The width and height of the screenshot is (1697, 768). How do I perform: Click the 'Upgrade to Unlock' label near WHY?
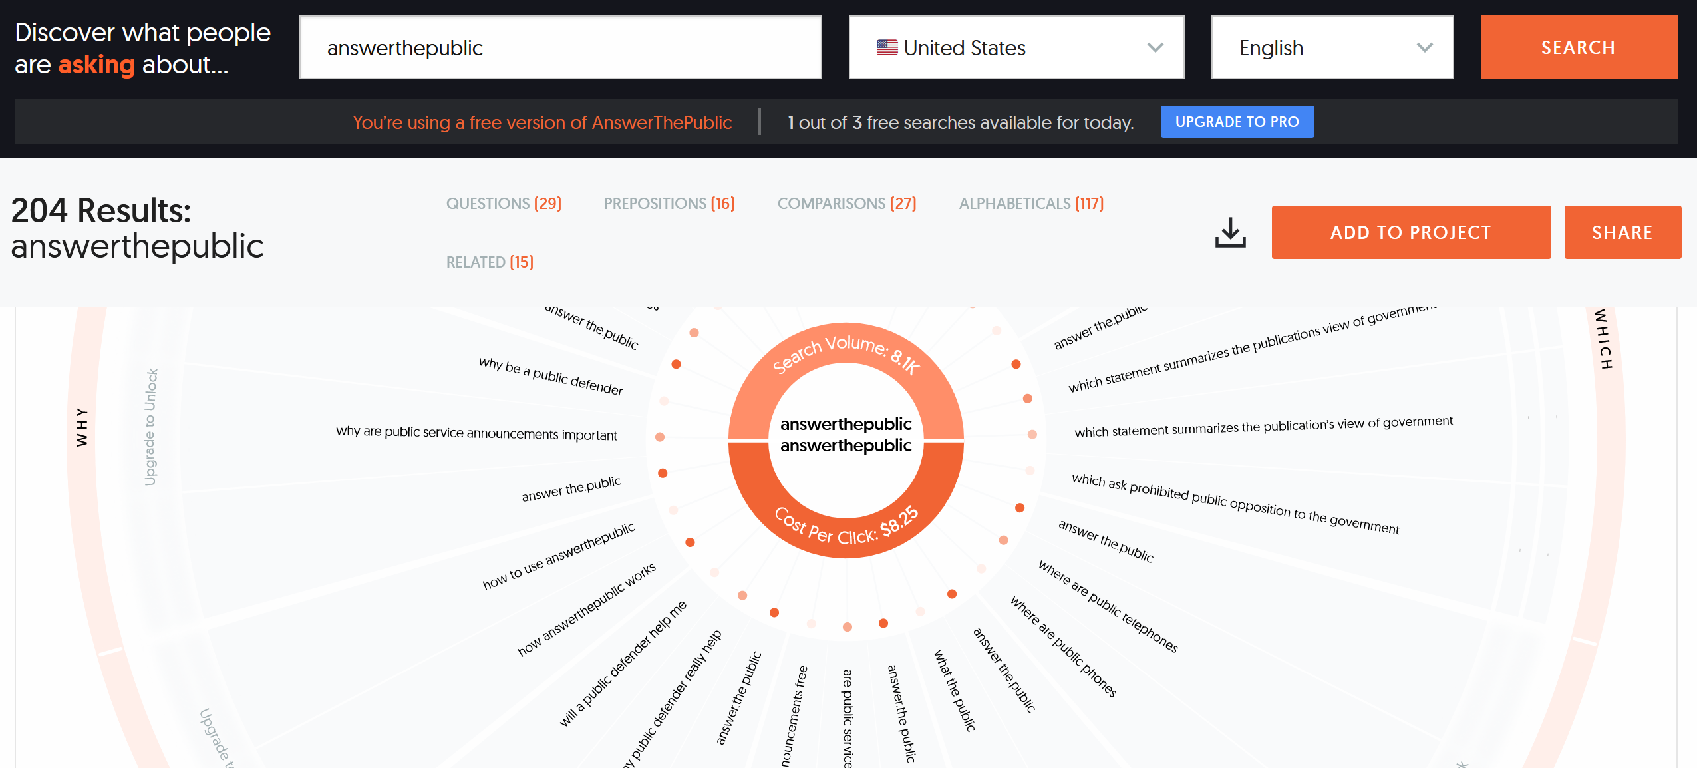(x=151, y=427)
